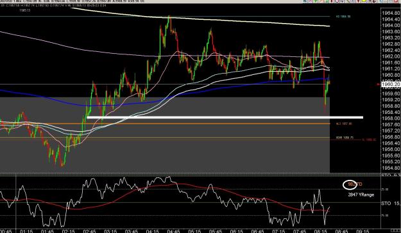Click the 1961.20 price axis label
Image resolution: width=401 pixels, height=233 pixels.
click(391, 69)
